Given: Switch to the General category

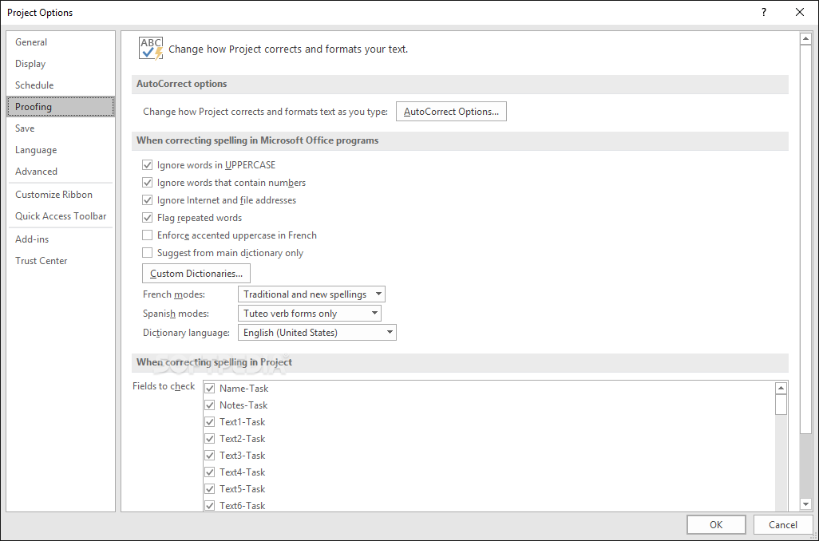Looking at the screenshot, I should pyautogui.click(x=31, y=42).
